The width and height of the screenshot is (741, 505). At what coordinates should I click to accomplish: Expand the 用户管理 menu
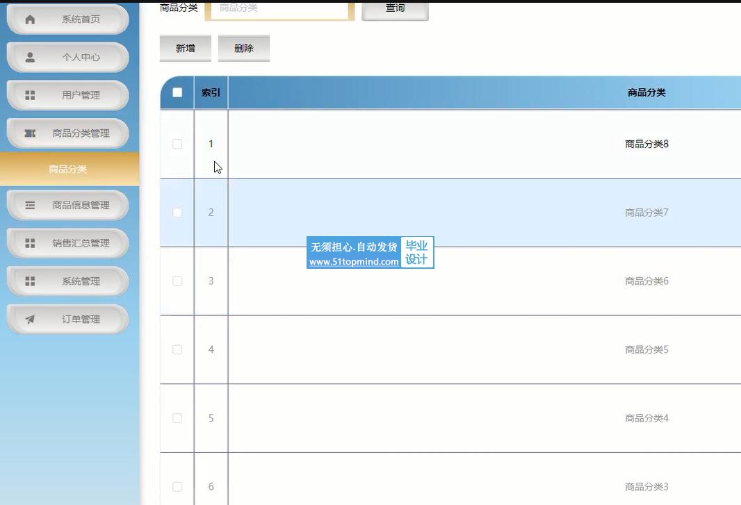click(x=67, y=95)
